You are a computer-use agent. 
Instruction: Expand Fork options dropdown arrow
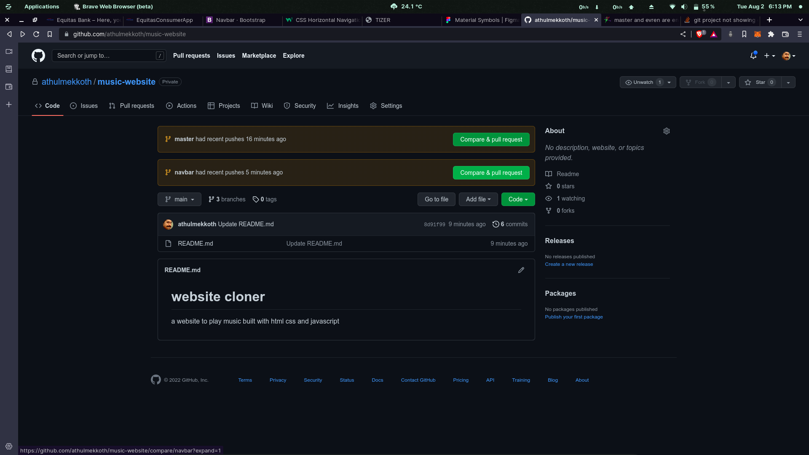(x=729, y=82)
